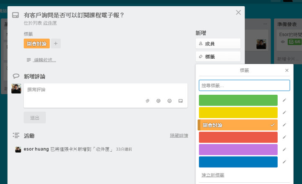Image resolution: width=302 pixels, height=184 pixels.
Task: Edit the purple label with pencil icon
Action: coord(284,149)
